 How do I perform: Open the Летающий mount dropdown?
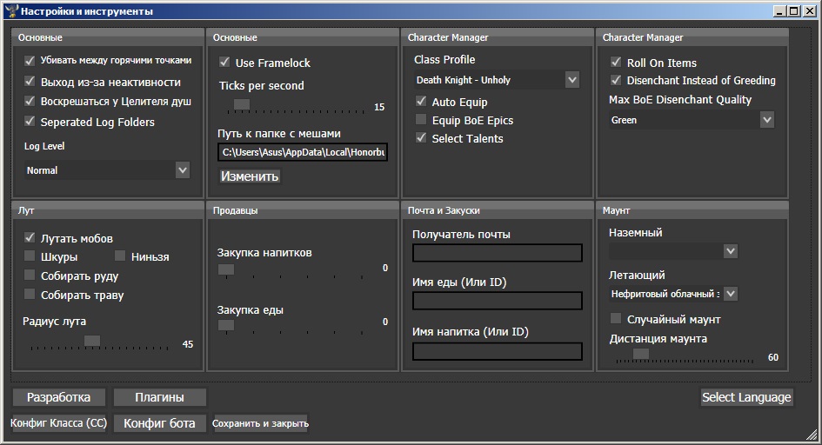pos(673,294)
